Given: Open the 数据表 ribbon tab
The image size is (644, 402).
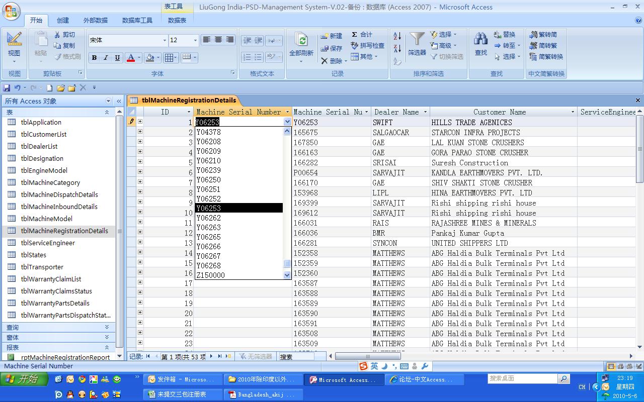Looking at the screenshot, I should [177, 20].
